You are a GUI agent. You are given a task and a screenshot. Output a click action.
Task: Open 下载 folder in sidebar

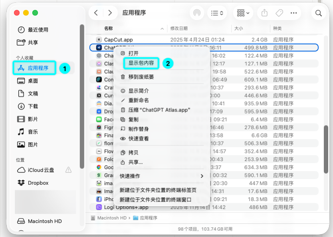pyautogui.click(x=33, y=106)
